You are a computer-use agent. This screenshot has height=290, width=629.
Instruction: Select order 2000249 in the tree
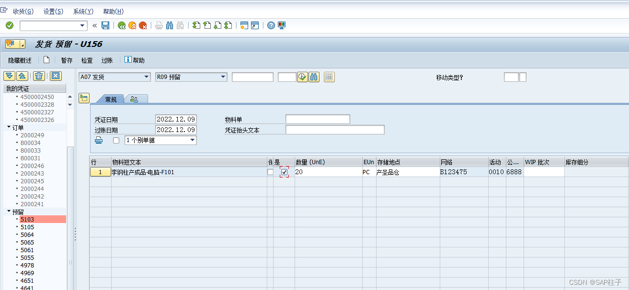(32, 135)
